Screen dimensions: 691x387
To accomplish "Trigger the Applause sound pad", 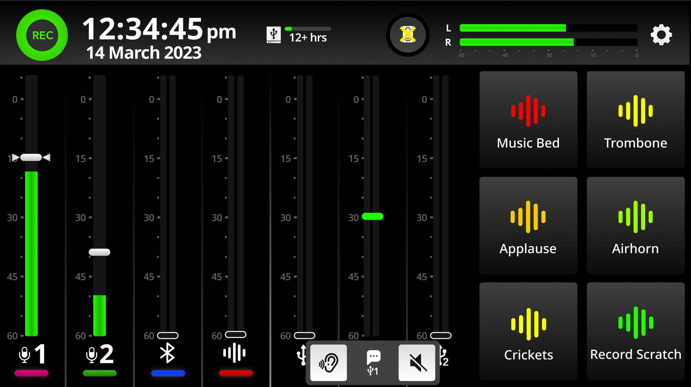I will (x=528, y=225).
